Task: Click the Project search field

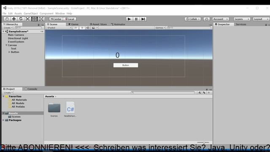Action: [x=163, y=93]
